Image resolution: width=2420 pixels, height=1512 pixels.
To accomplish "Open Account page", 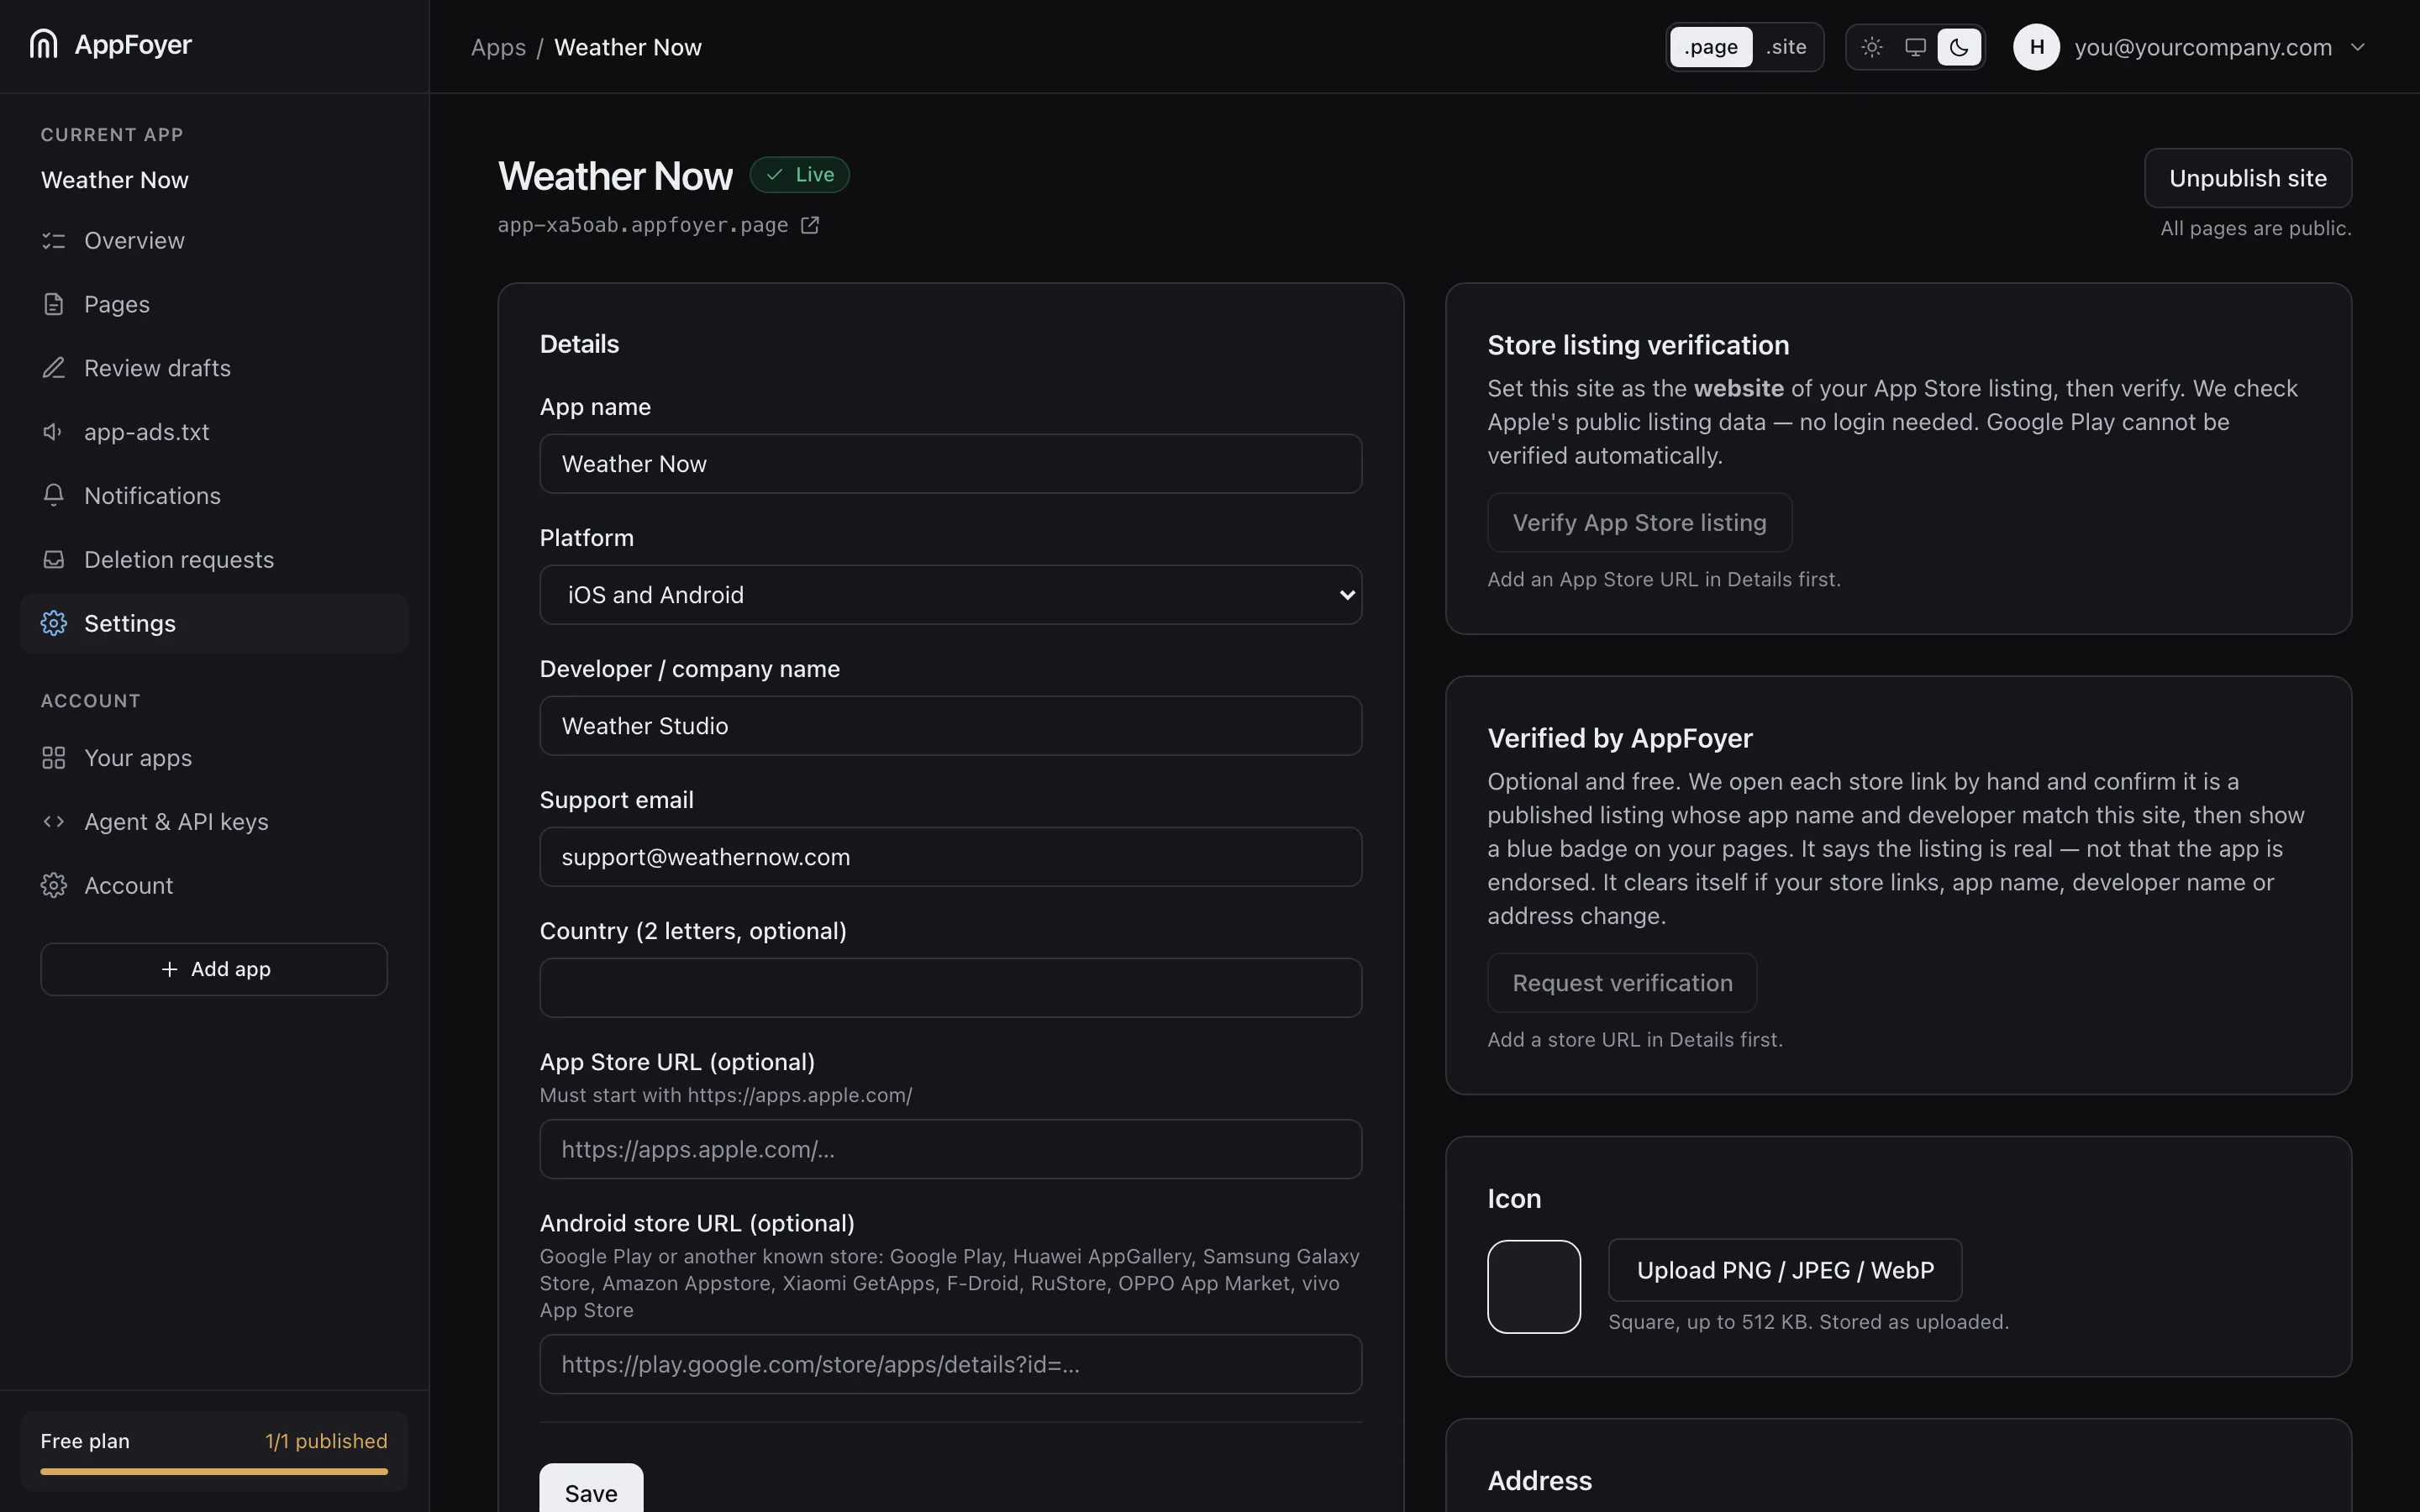I will point(214,886).
